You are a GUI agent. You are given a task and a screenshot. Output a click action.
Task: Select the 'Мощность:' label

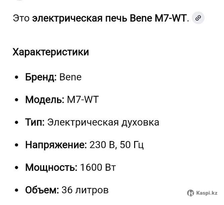(51, 167)
